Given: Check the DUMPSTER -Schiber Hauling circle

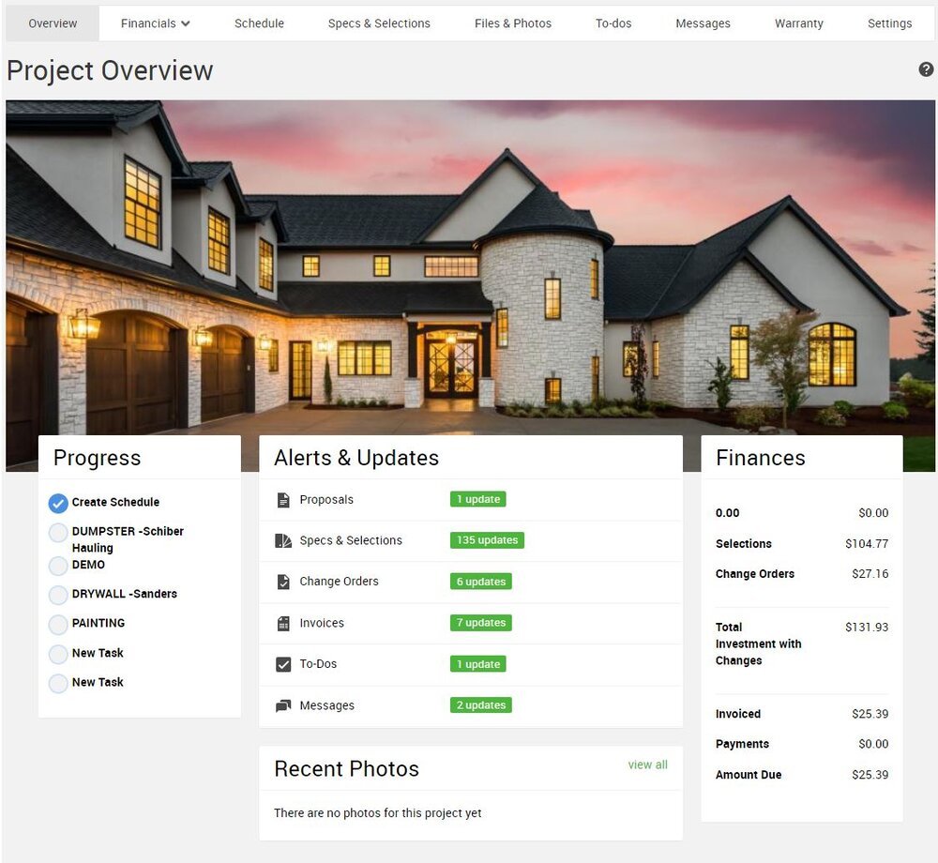Looking at the screenshot, I should click(x=58, y=533).
